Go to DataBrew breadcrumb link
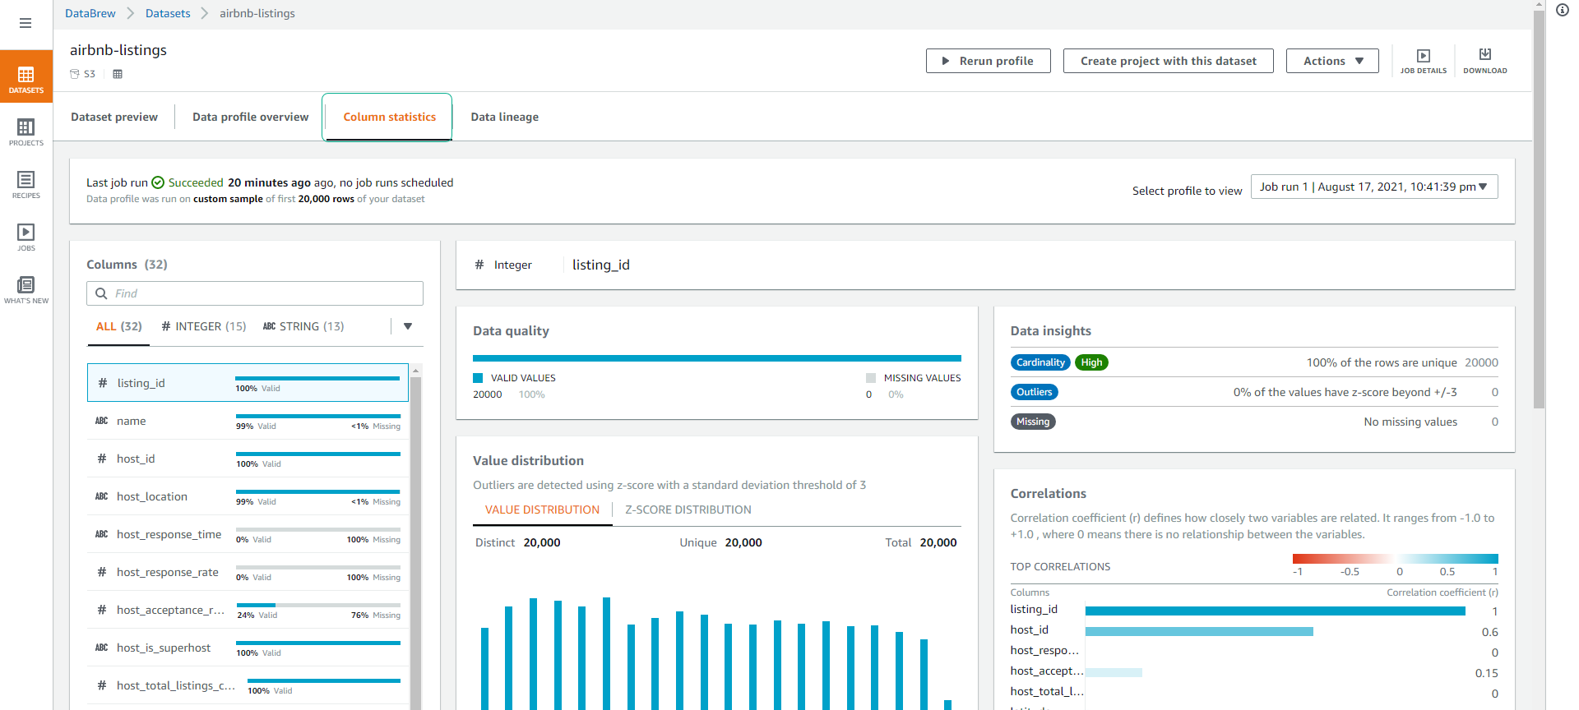 pyautogui.click(x=90, y=13)
